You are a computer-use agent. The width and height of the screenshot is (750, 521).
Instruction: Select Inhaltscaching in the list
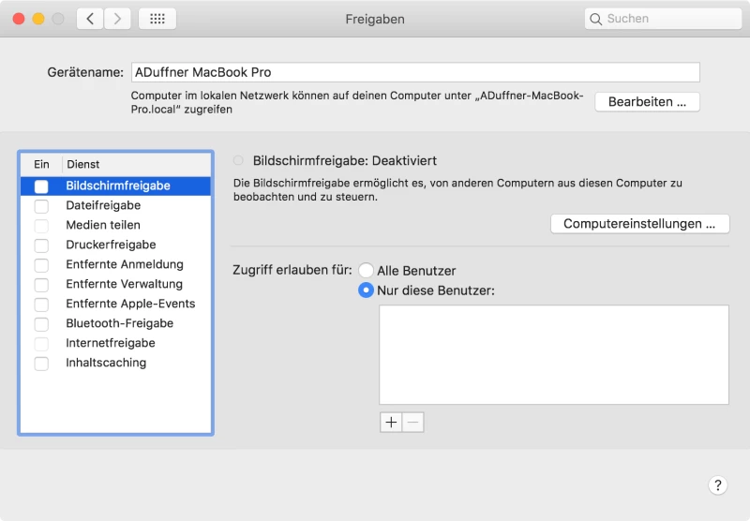[115, 363]
